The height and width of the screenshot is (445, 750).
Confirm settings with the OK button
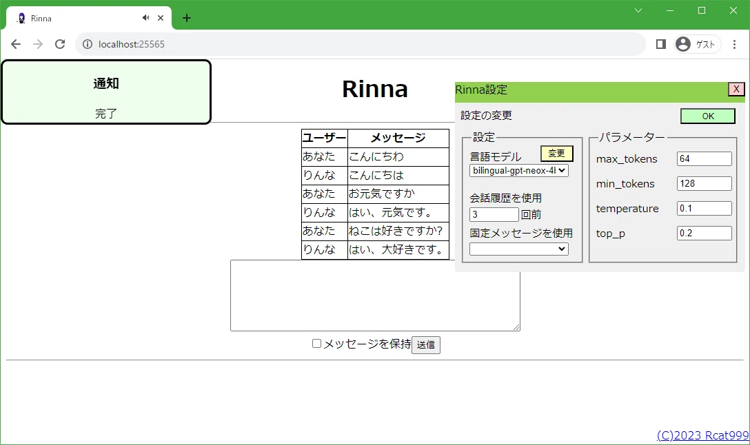coord(708,116)
